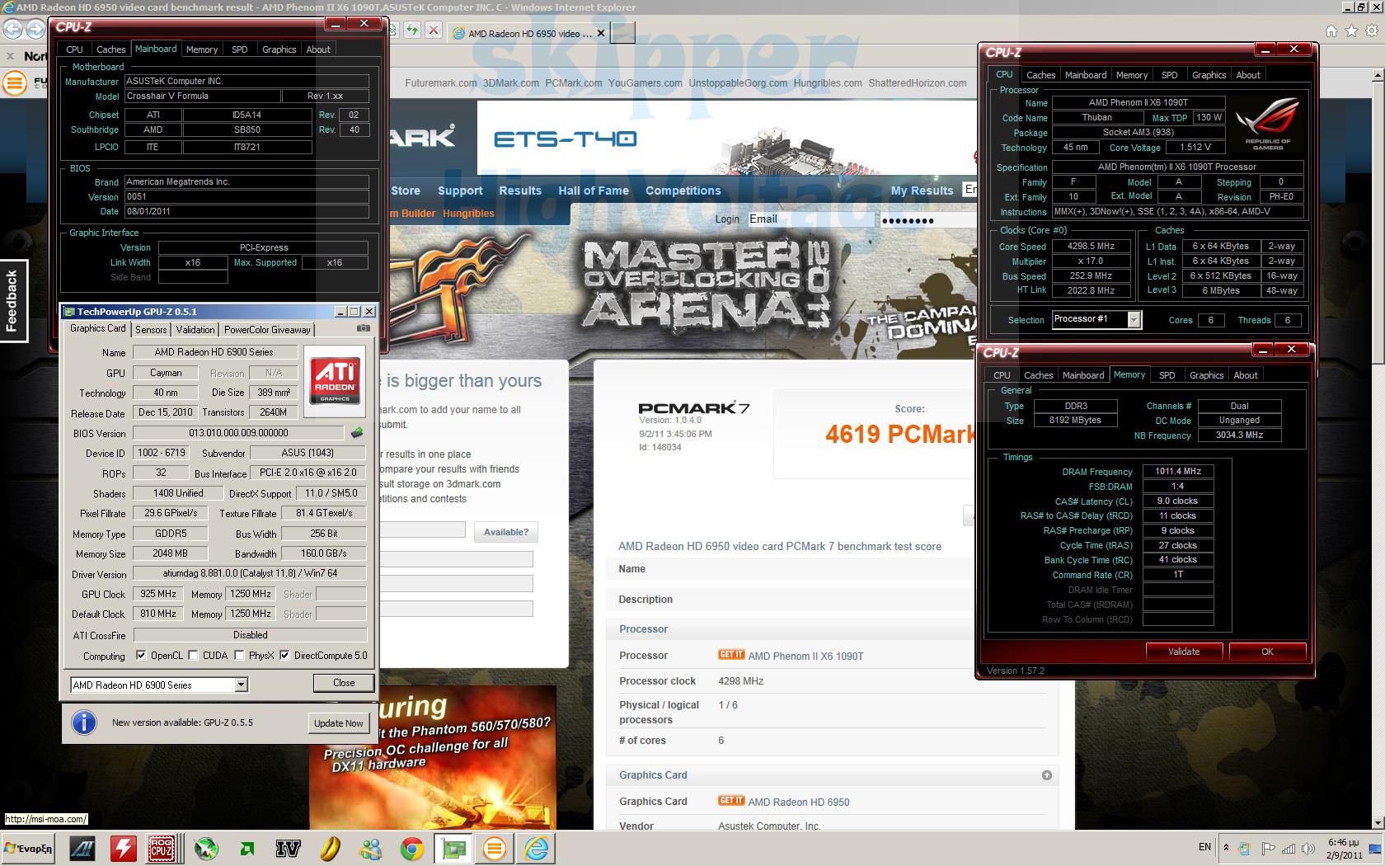Select the Graphics tab in the CPU-Z CPU window
Screen dimensions: 1385x866
point(1209,75)
